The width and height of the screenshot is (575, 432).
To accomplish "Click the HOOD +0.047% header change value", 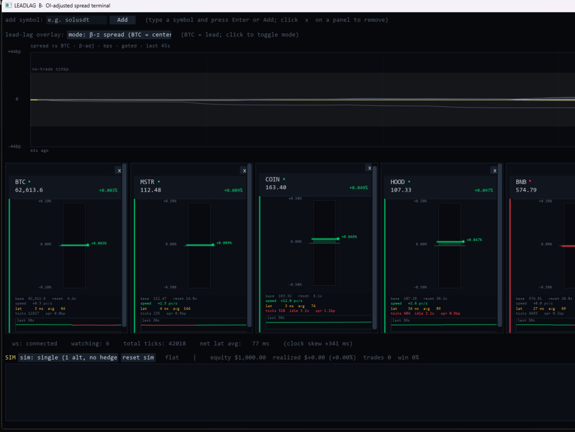I will (484, 190).
